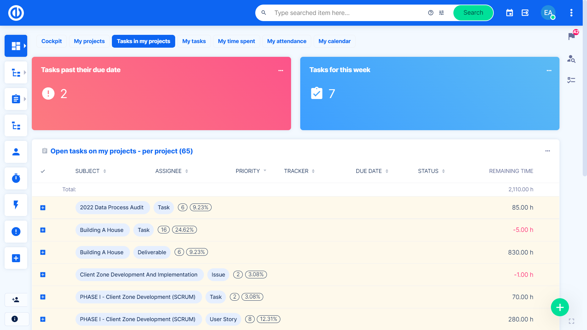Viewport: 587px width, 330px height.
Task: Click the calendar icon in top bar
Action: click(509, 13)
